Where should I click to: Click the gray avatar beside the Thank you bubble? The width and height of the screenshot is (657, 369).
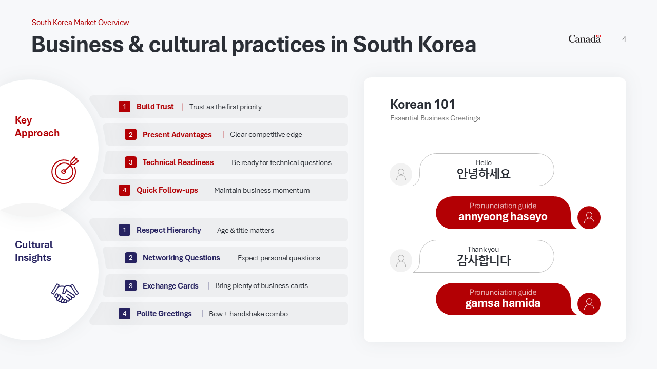point(401,261)
